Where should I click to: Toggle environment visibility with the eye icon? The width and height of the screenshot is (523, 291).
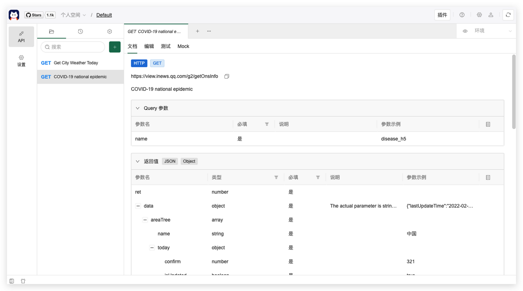[x=465, y=31]
